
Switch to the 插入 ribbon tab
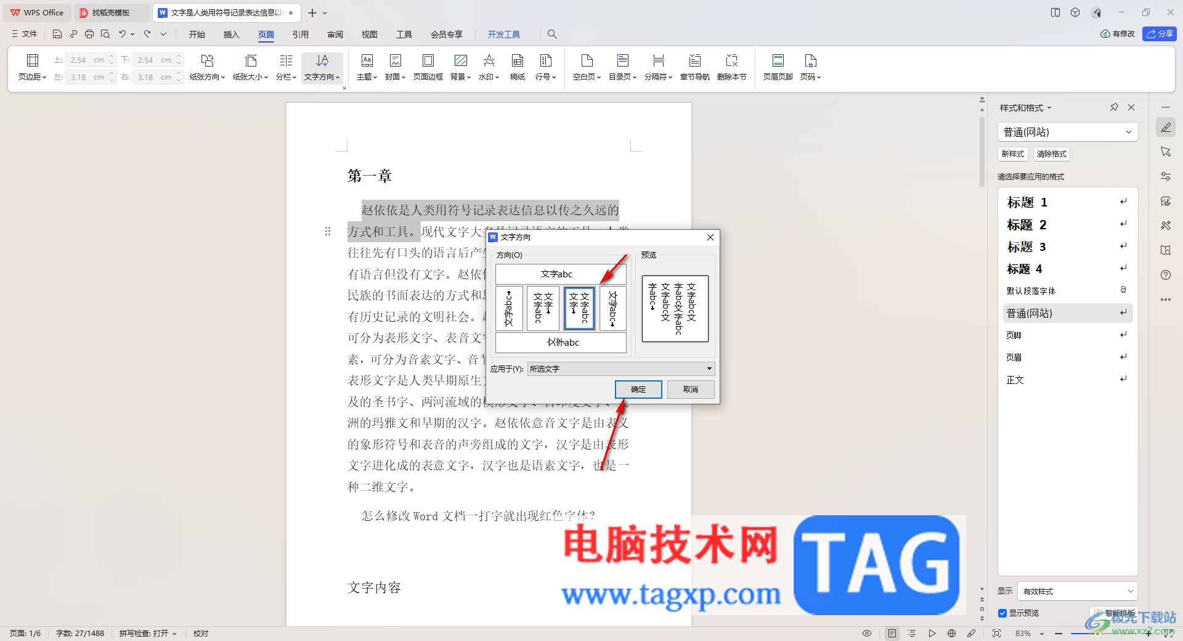[x=232, y=35]
